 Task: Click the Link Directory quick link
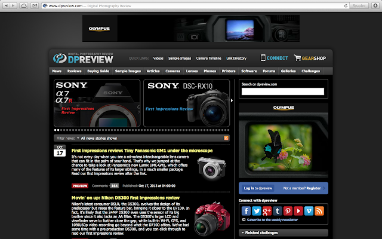tap(236, 59)
